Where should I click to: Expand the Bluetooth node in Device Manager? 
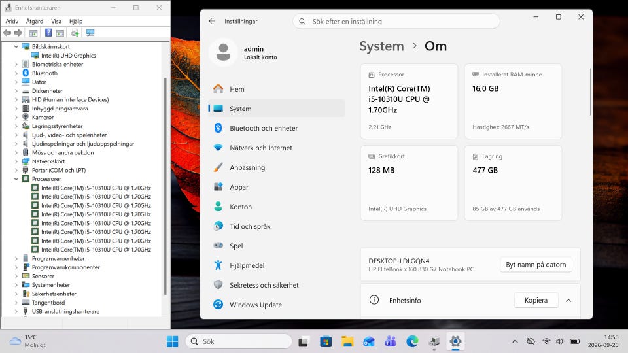[x=16, y=73]
